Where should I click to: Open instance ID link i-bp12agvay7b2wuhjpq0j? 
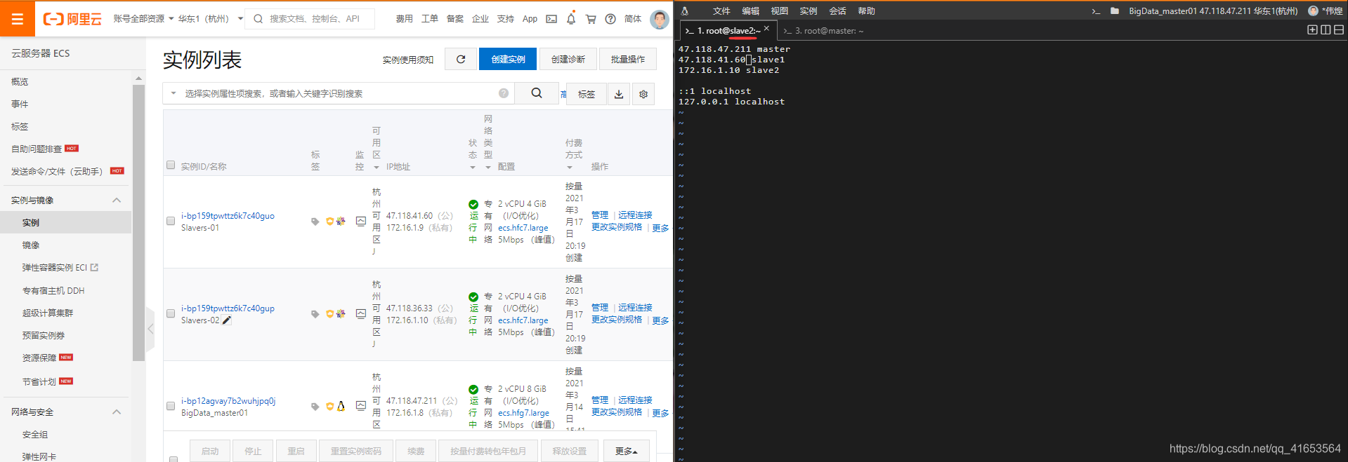pos(228,401)
